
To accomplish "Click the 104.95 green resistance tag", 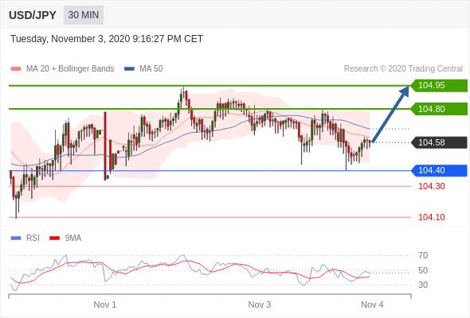I will click(439, 85).
